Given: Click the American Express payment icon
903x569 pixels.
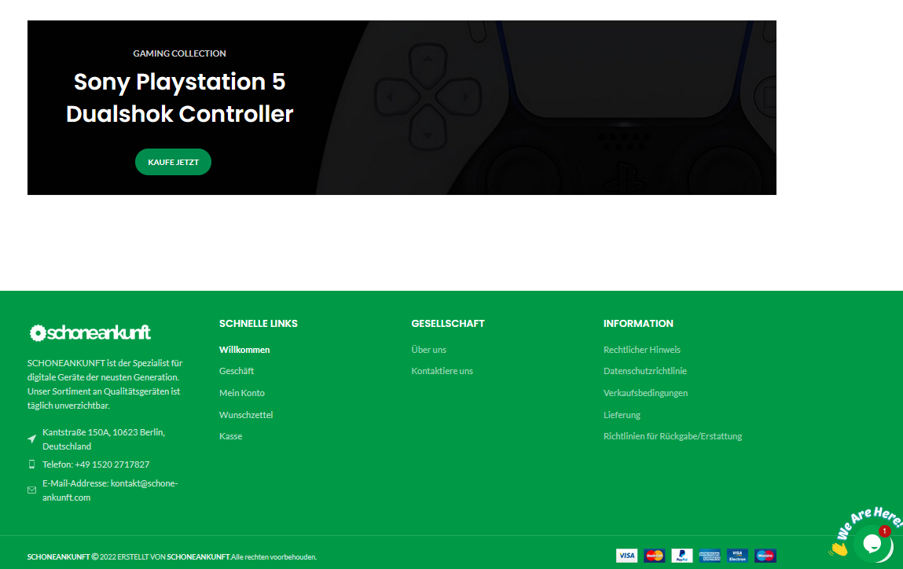Looking at the screenshot, I should coord(710,556).
